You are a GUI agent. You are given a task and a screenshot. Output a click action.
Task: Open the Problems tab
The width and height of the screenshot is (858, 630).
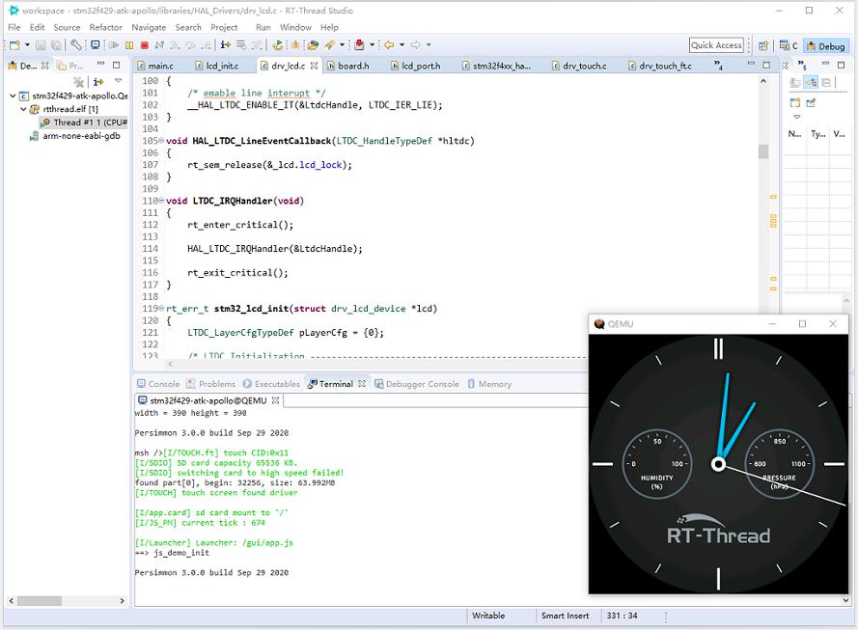[x=210, y=384]
